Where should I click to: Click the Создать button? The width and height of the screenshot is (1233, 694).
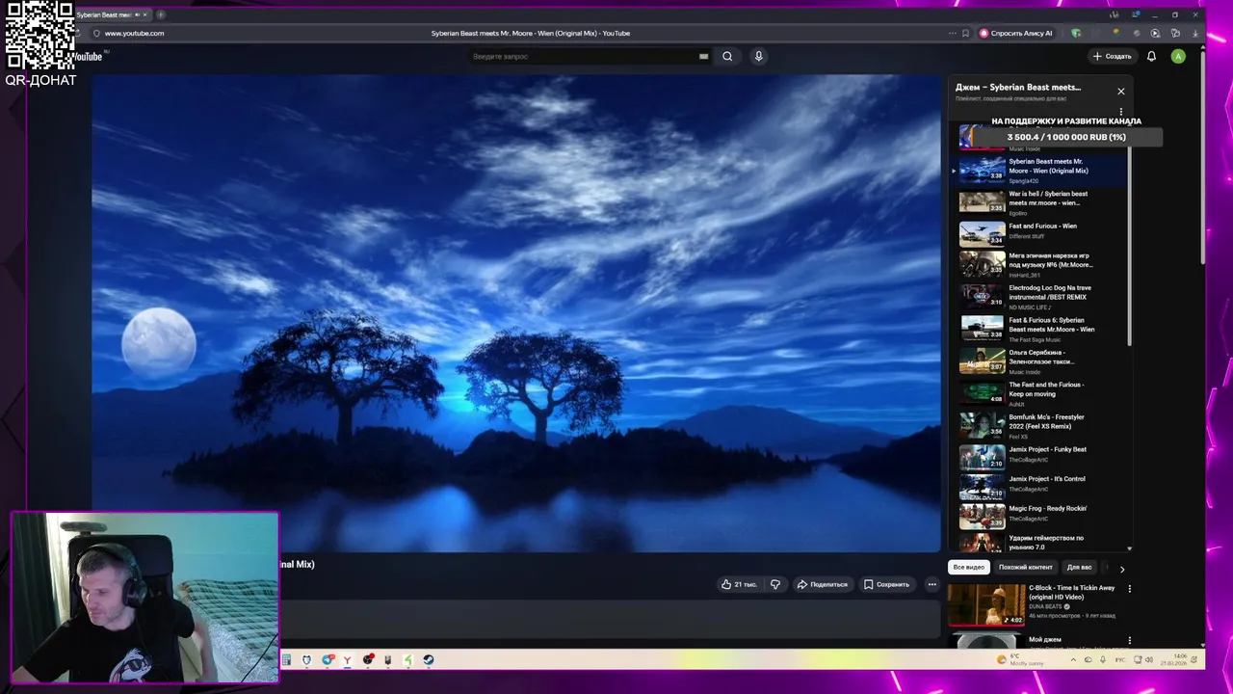(1112, 56)
